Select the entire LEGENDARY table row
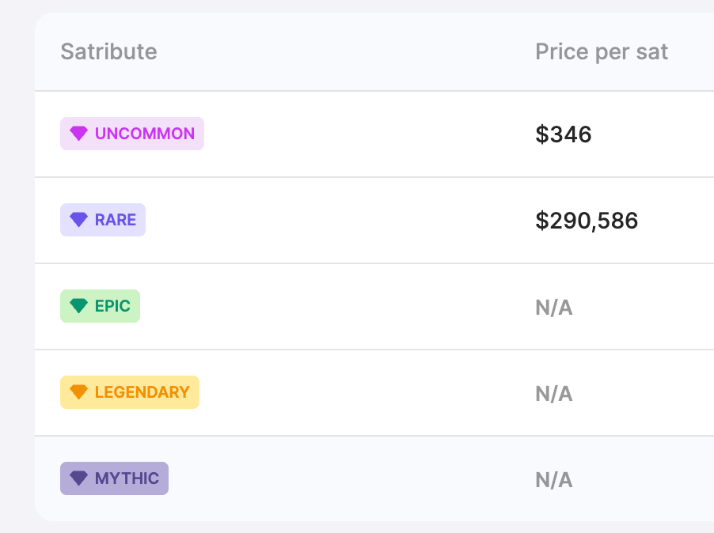The width and height of the screenshot is (714, 533). click(x=374, y=392)
